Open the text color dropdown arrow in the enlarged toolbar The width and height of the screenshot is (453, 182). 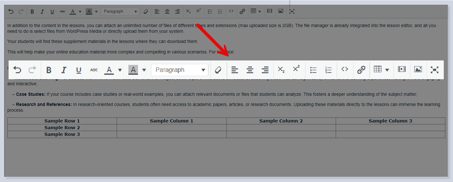tap(120, 70)
